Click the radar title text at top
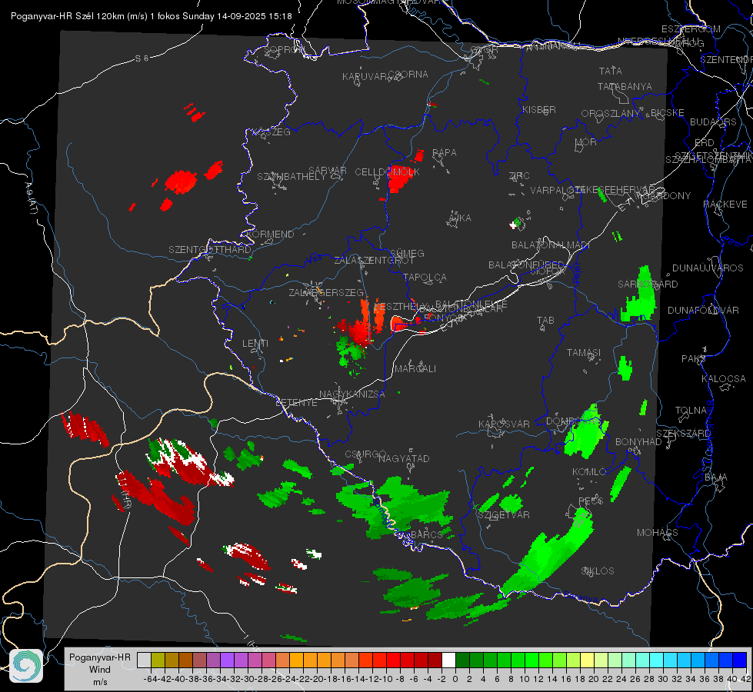Image resolution: width=753 pixels, height=692 pixels. 152,16
